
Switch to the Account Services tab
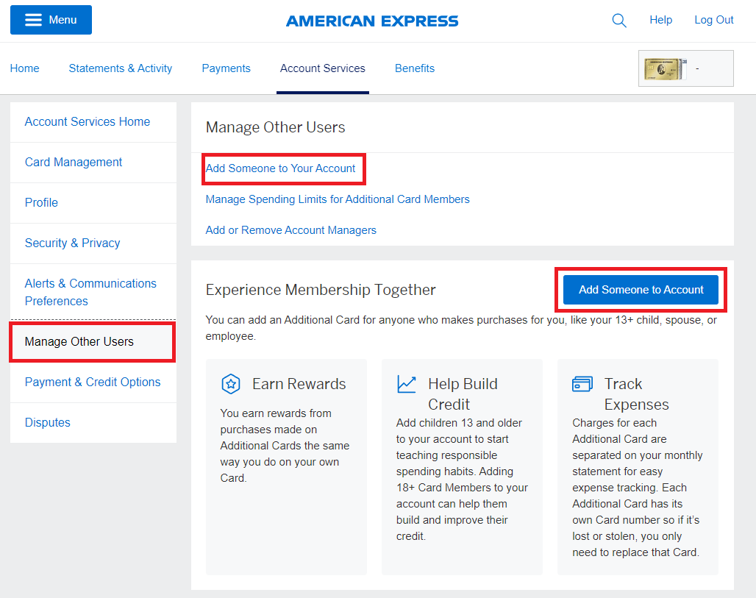322,68
